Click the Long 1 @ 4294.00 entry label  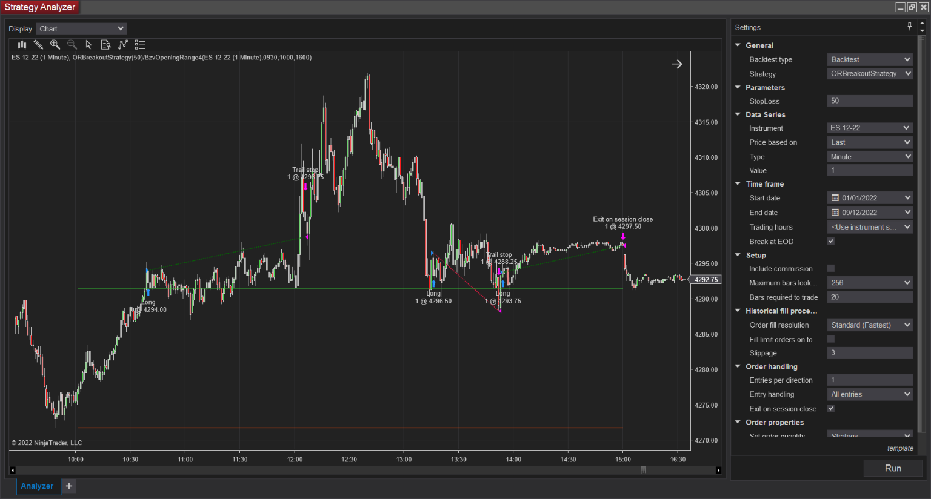149,306
